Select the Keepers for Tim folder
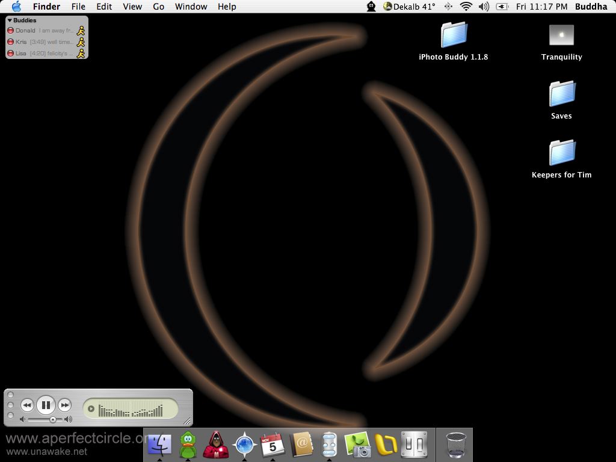 tap(561, 159)
